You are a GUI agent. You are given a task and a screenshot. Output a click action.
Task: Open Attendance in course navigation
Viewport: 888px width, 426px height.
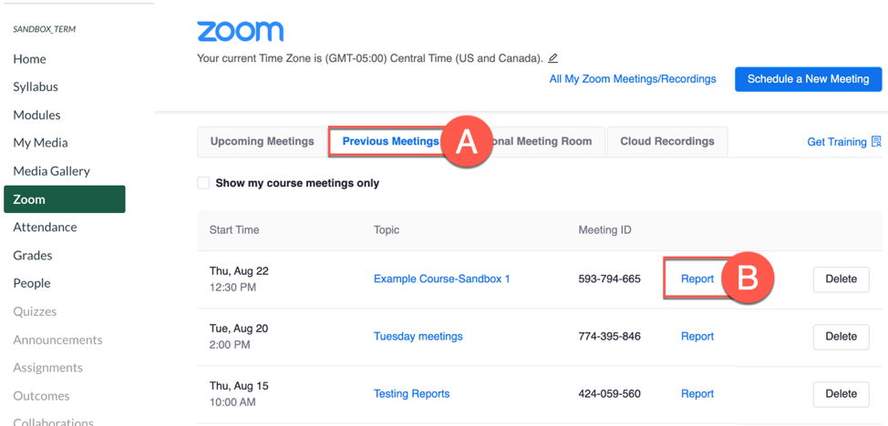(x=45, y=227)
